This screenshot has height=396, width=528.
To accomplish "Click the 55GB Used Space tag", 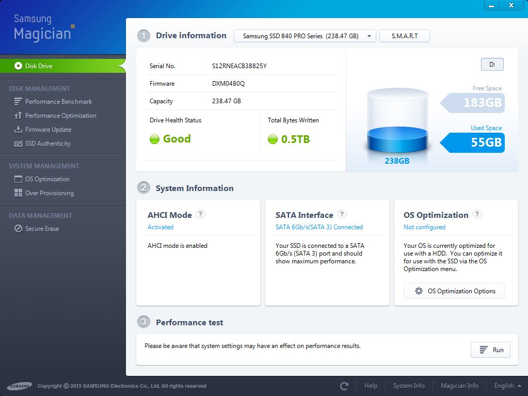I will coord(473,142).
